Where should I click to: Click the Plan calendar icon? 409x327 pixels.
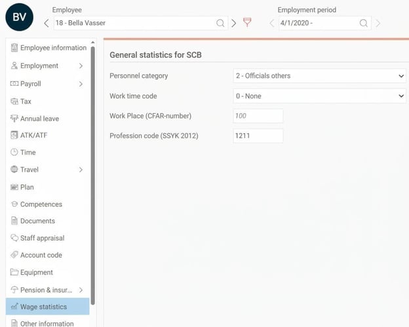click(x=14, y=187)
